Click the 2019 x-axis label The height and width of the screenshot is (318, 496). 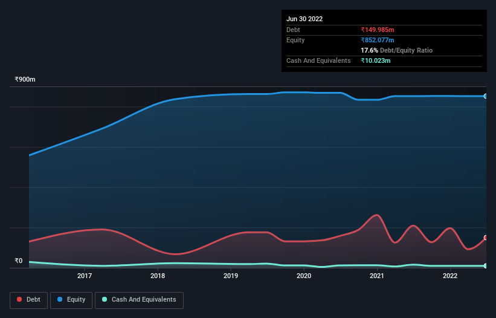(x=231, y=276)
